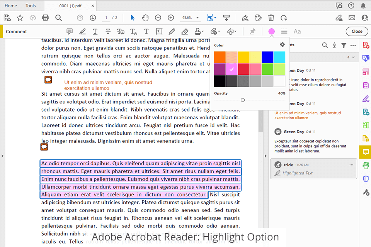Go to previous page arrow
371x247 pixels.
pos(80,18)
